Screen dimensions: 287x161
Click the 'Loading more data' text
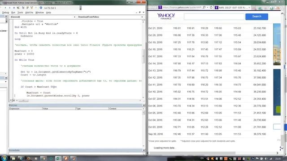(x=164, y=148)
